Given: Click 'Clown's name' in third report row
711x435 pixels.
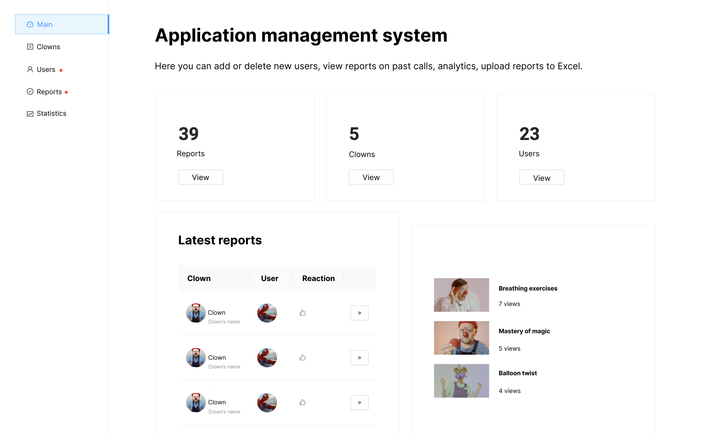Looking at the screenshot, I should click(x=224, y=412).
